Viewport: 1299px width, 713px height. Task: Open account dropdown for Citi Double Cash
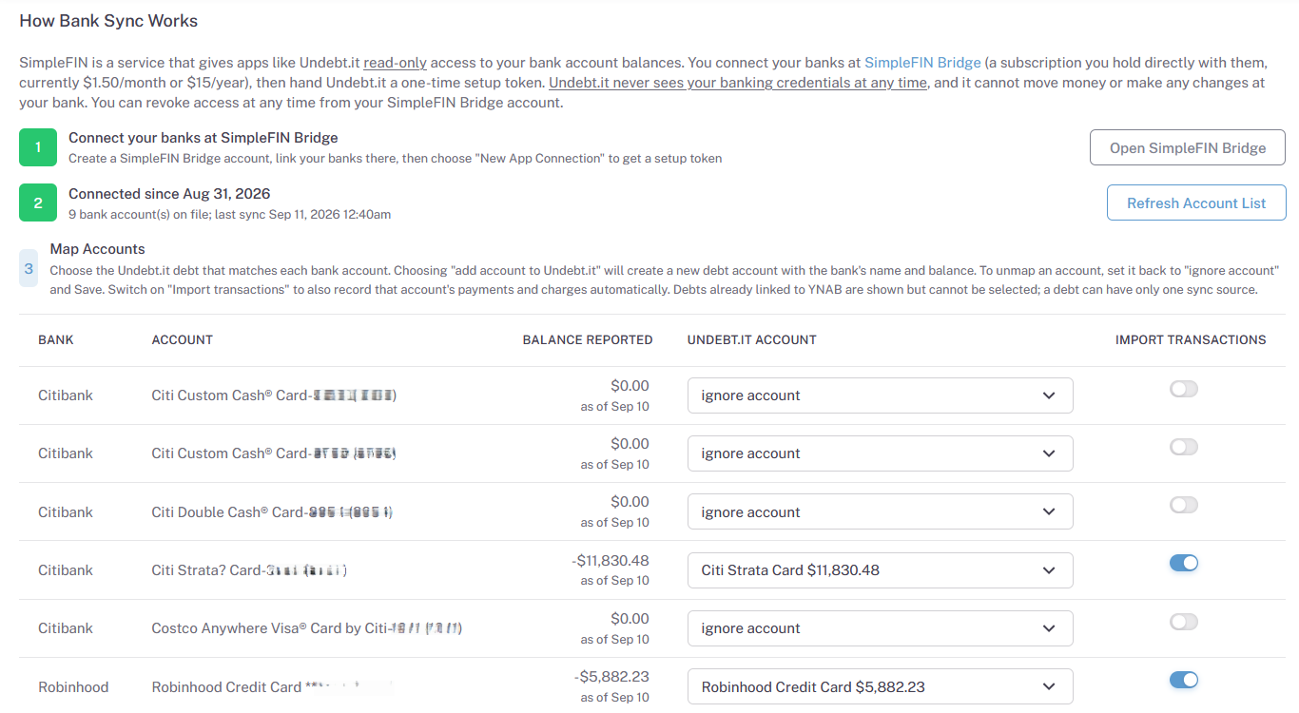click(x=881, y=511)
